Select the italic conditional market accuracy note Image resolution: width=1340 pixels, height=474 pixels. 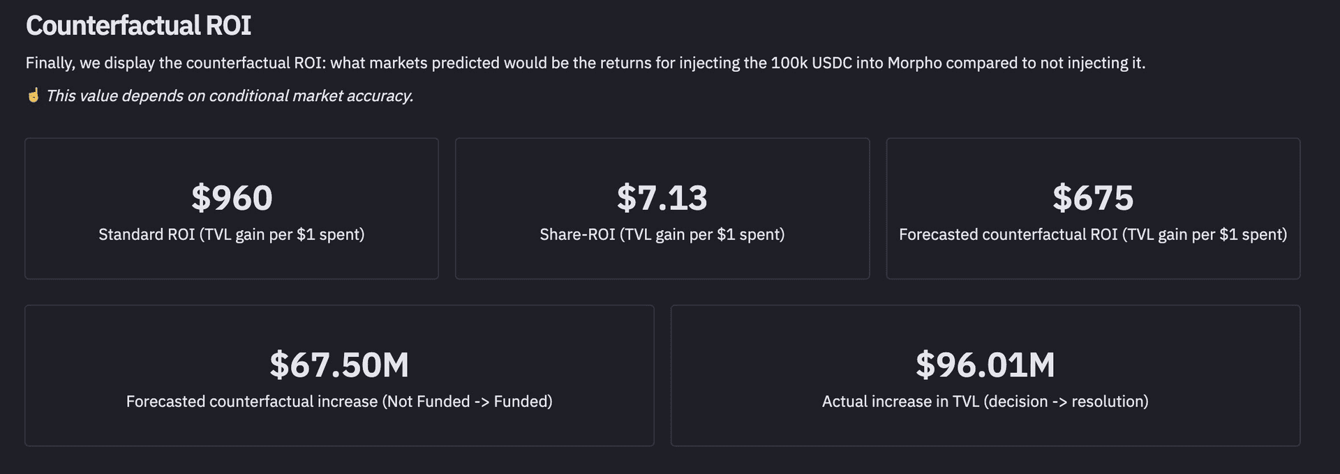point(230,95)
